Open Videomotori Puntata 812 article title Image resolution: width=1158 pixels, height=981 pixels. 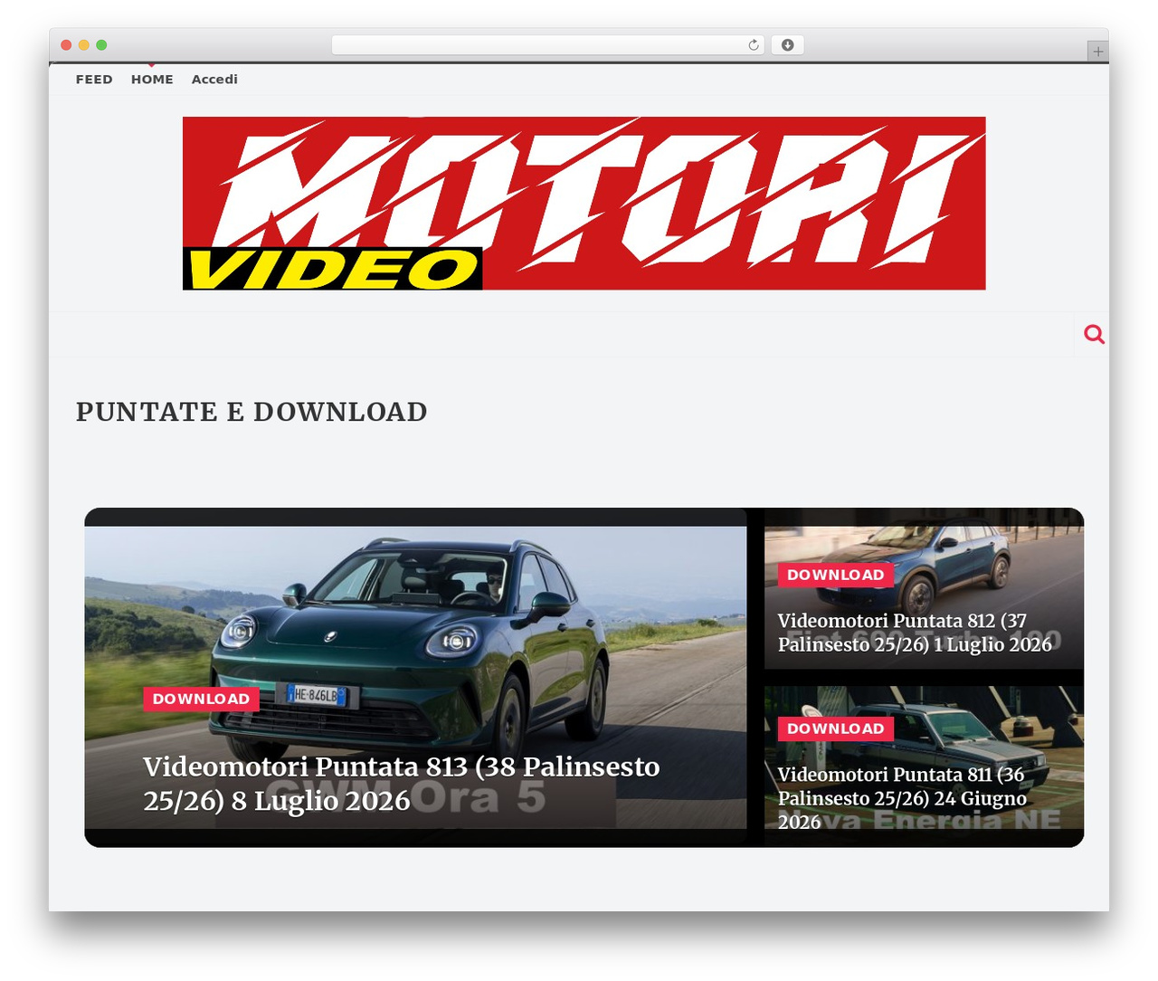[x=915, y=633]
